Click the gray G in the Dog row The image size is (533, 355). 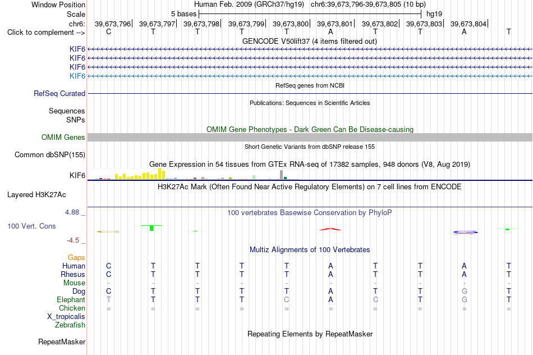click(465, 291)
